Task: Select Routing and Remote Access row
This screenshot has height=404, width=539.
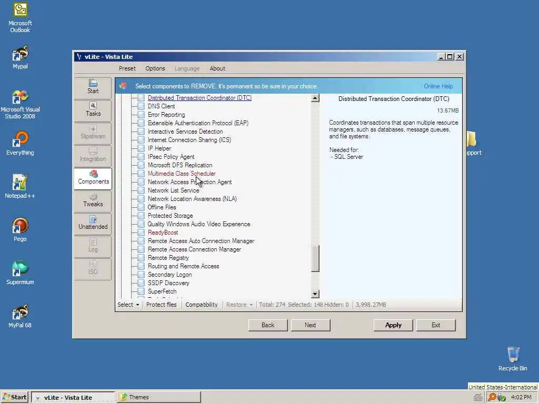Action: (183, 266)
